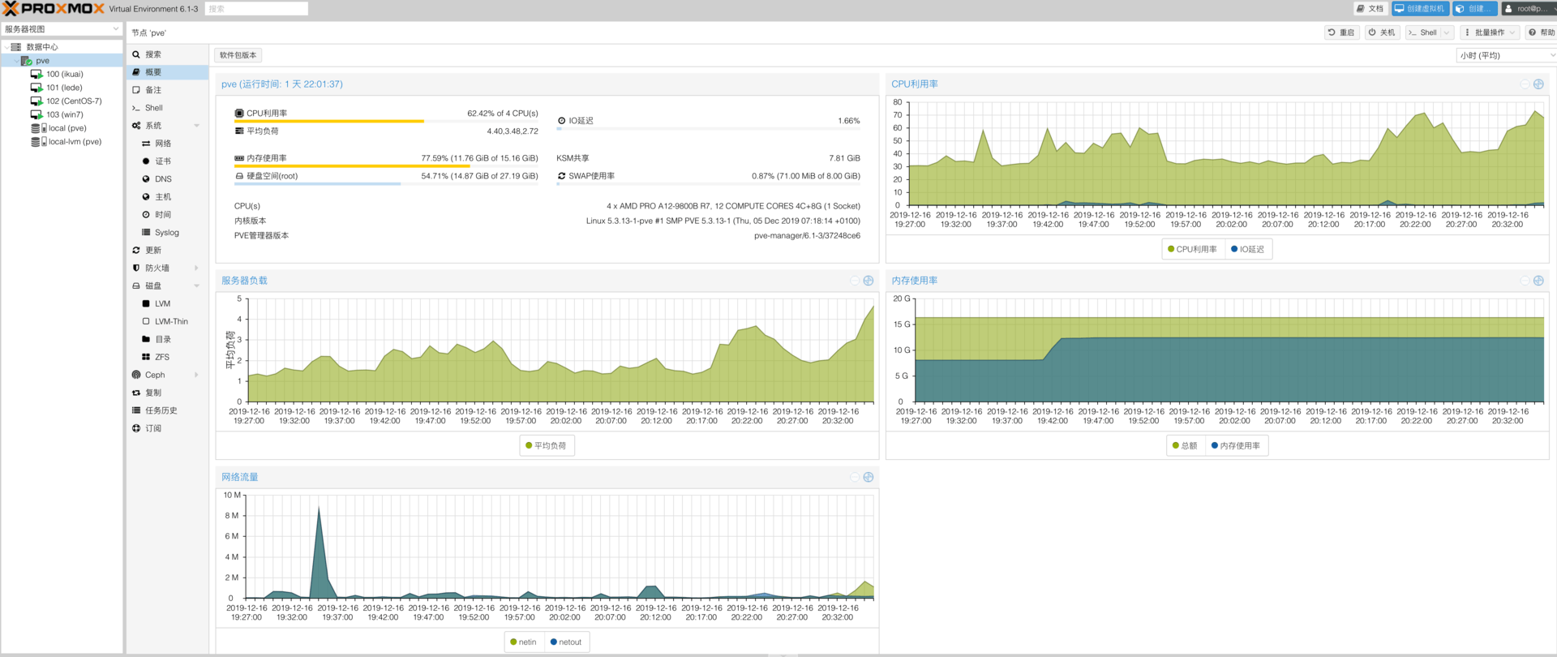Open the 主机 hosts page
The width and height of the screenshot is (1557, 657).
[167, 197]
